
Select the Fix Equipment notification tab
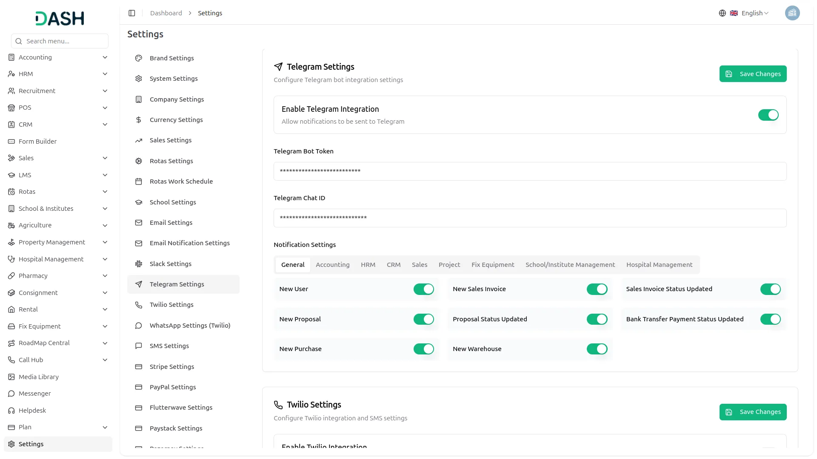pos(492,265)
